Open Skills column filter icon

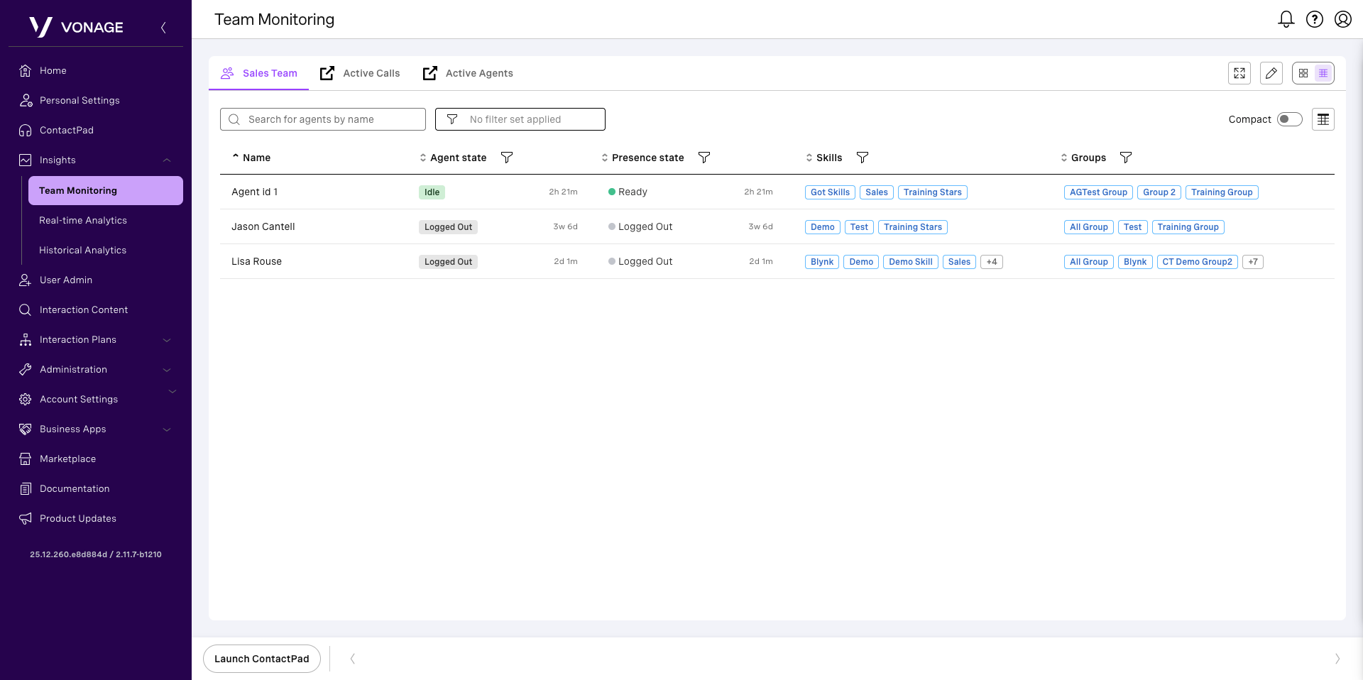(x=863, y=158)
